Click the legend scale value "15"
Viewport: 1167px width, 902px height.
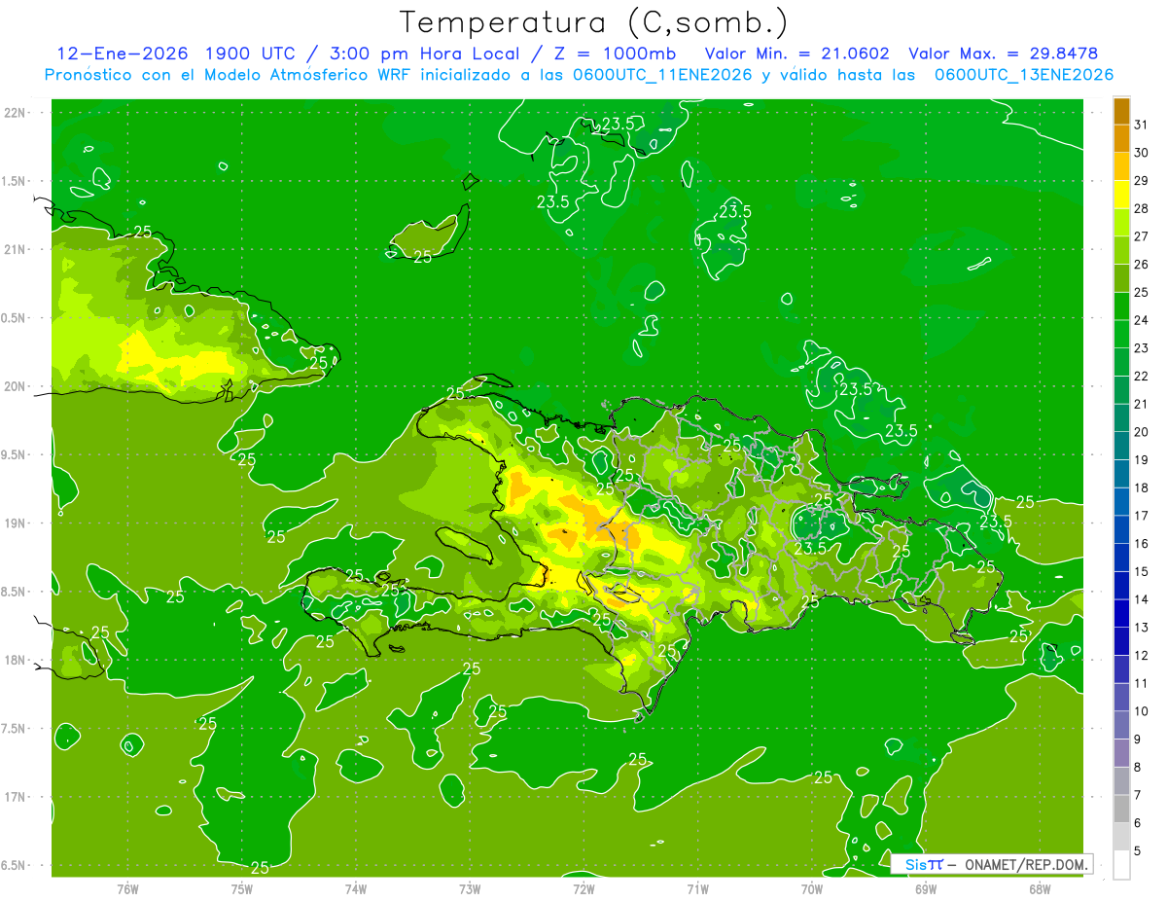(1142, 572)
